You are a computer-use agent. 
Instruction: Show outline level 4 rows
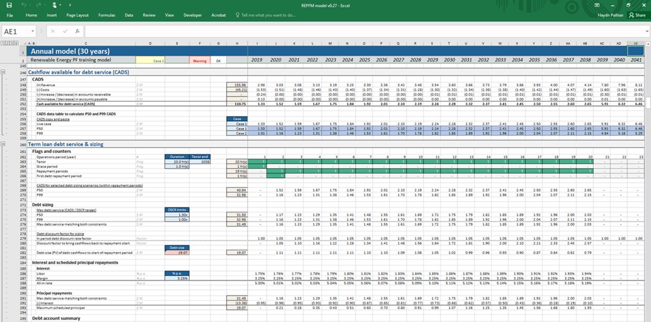(x=16, y=43)
